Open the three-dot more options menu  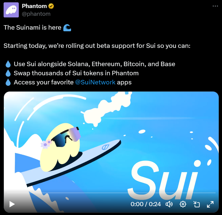coord(215,6)
